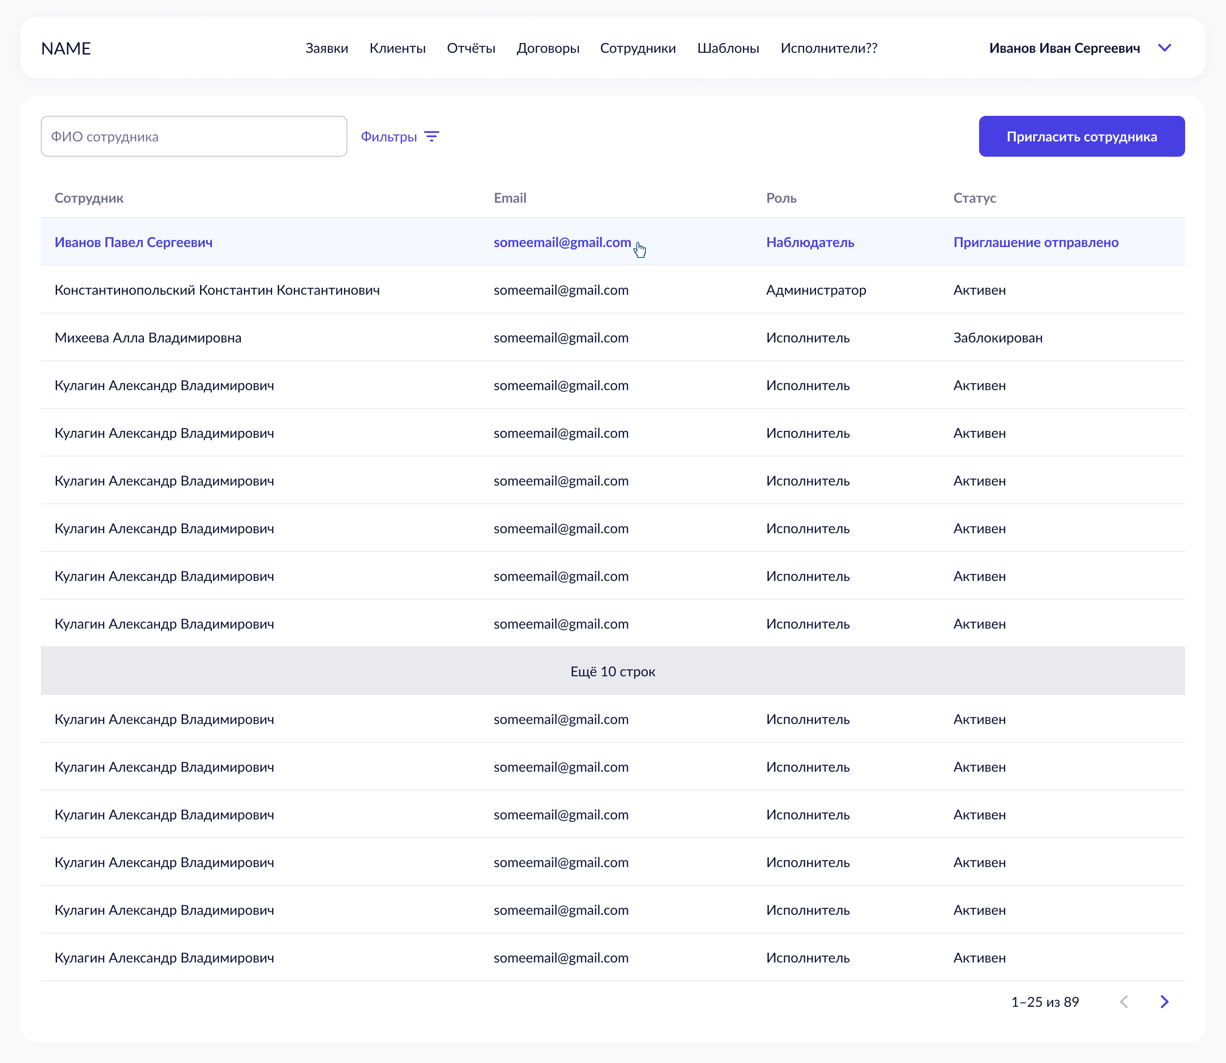Click the Наблюдатель role cell
The height and width of the screenshot is (1063, 1226).
click(810, 242)
